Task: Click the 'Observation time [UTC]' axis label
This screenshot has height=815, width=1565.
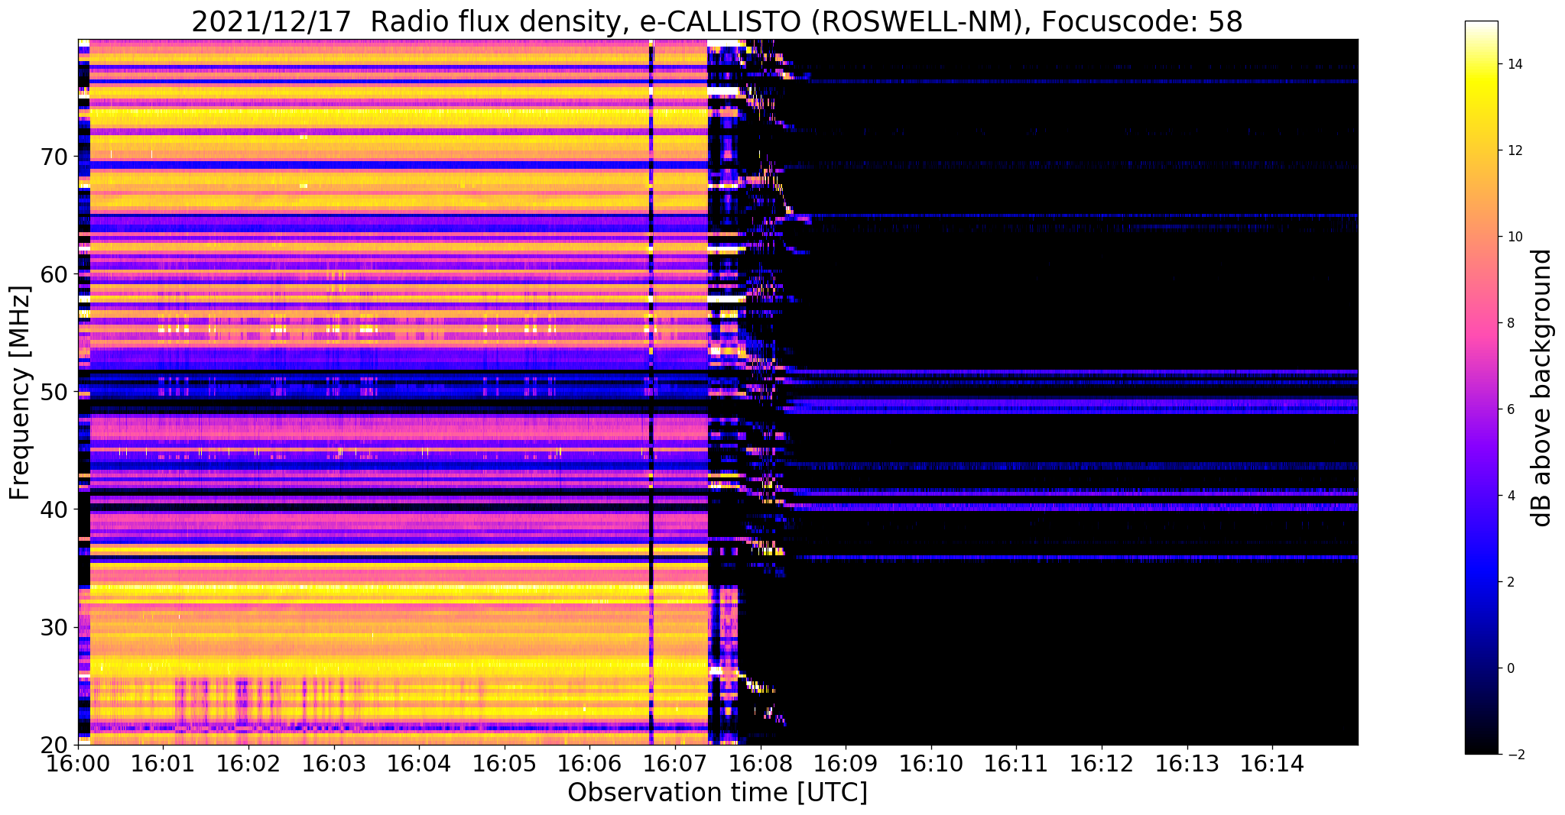Action: pos(717,793)
